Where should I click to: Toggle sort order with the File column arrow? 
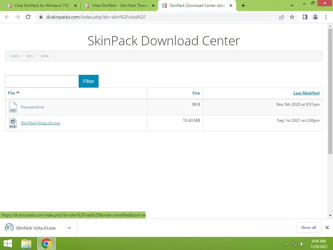click(18, 92)
